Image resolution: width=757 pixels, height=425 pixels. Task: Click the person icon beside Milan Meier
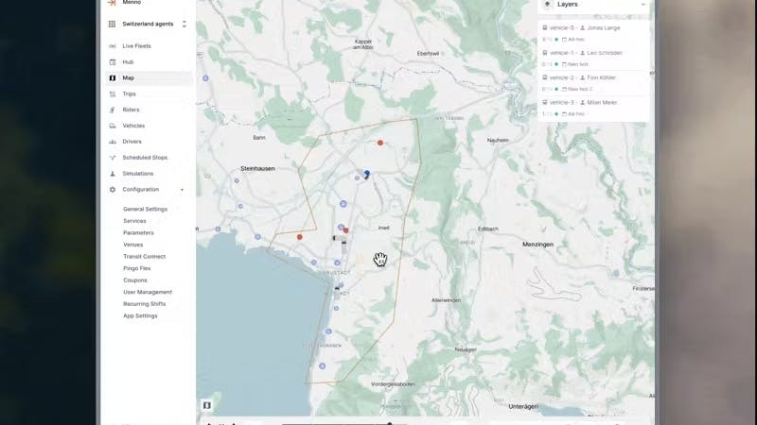[x=582, y=103]
